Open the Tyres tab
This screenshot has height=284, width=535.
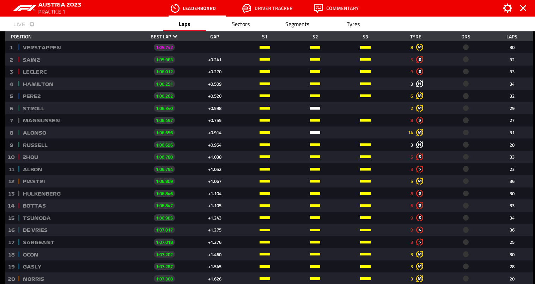(x=353, y=24)
